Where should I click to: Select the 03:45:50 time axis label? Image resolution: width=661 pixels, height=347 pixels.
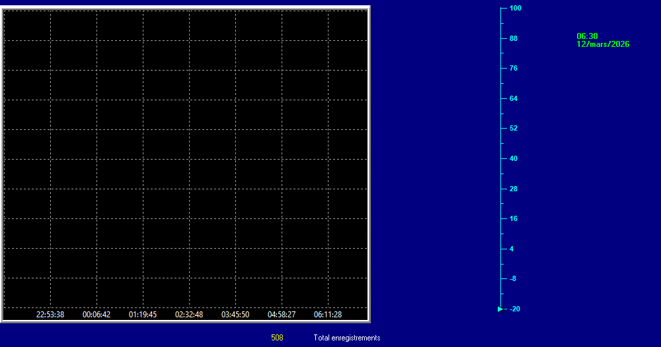tap(235, 315)
